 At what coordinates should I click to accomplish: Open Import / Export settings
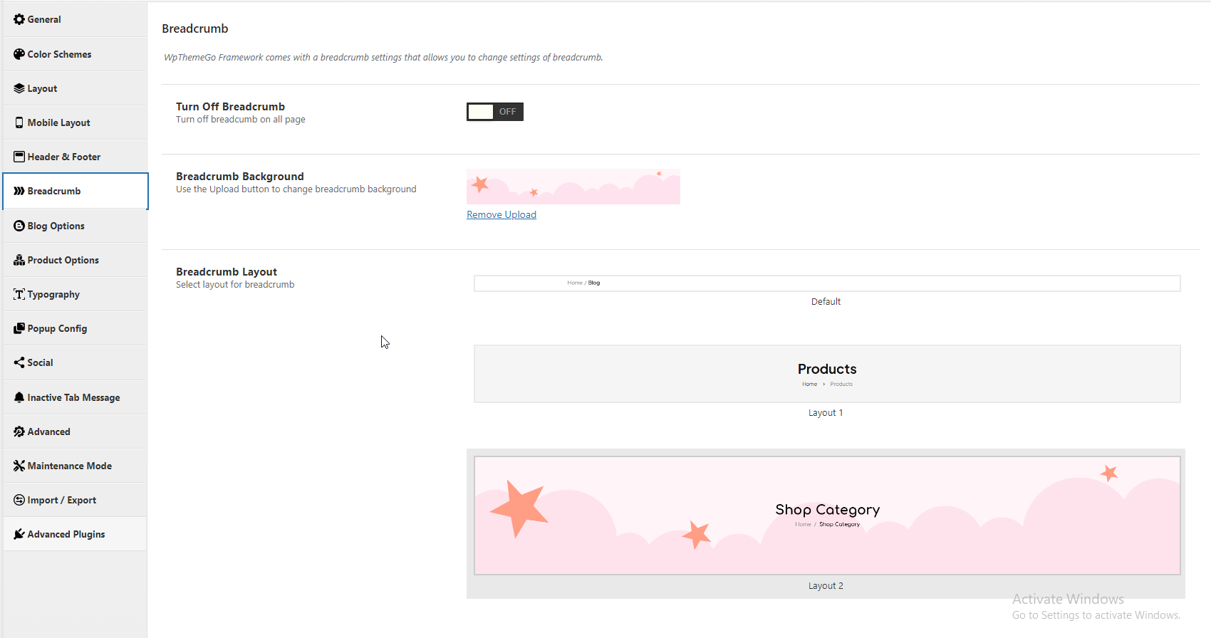pos(61,500)
